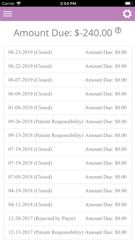Select the 04-12-2018 (Closed) row
This screenshot has height=240, width=135.
click(x=67, y=204)
